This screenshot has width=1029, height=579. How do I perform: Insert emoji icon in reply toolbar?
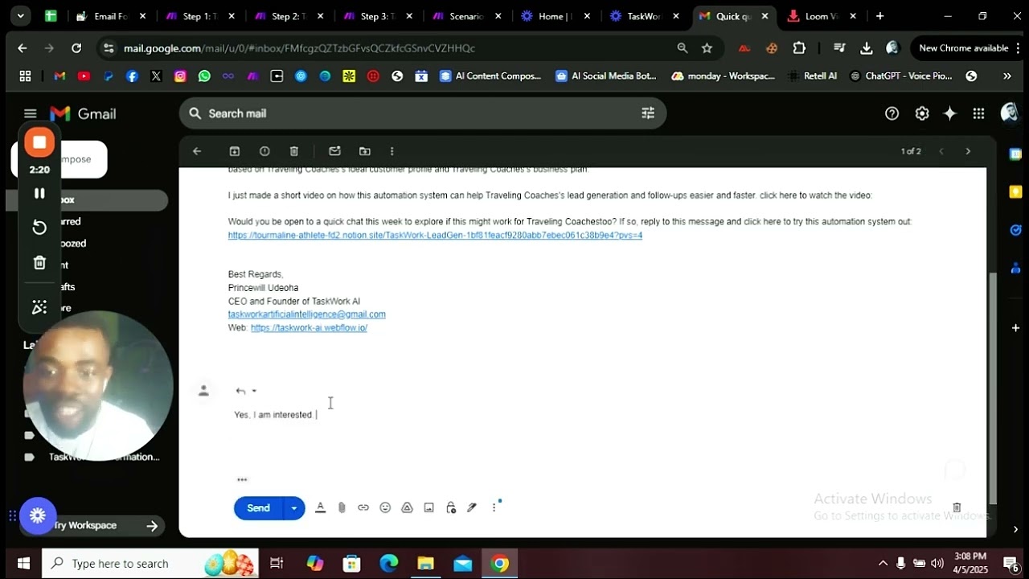point(385,507)
